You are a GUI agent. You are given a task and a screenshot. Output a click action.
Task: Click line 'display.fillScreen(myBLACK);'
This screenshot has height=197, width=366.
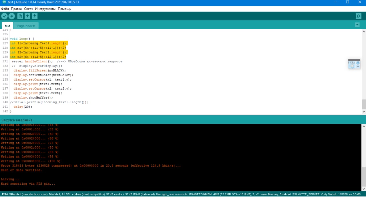[x=40, y=71]
